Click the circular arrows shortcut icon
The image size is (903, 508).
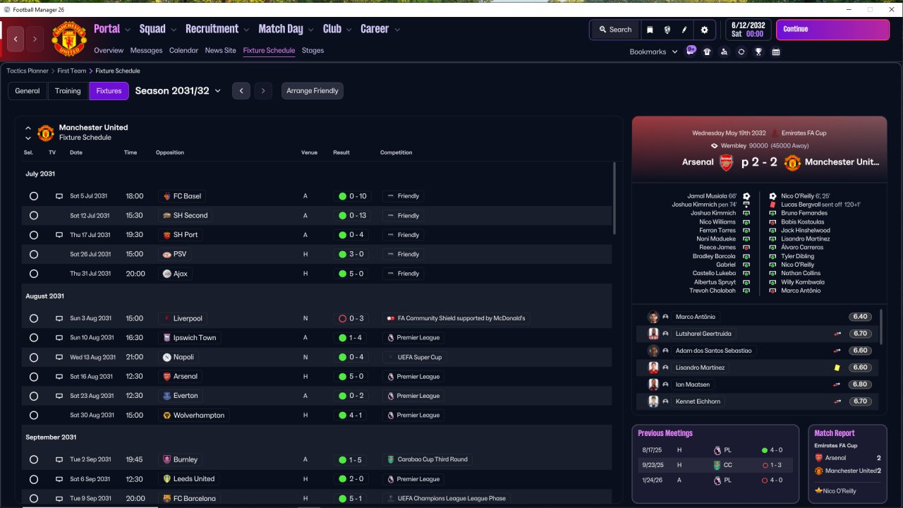(x=741, y=52)
